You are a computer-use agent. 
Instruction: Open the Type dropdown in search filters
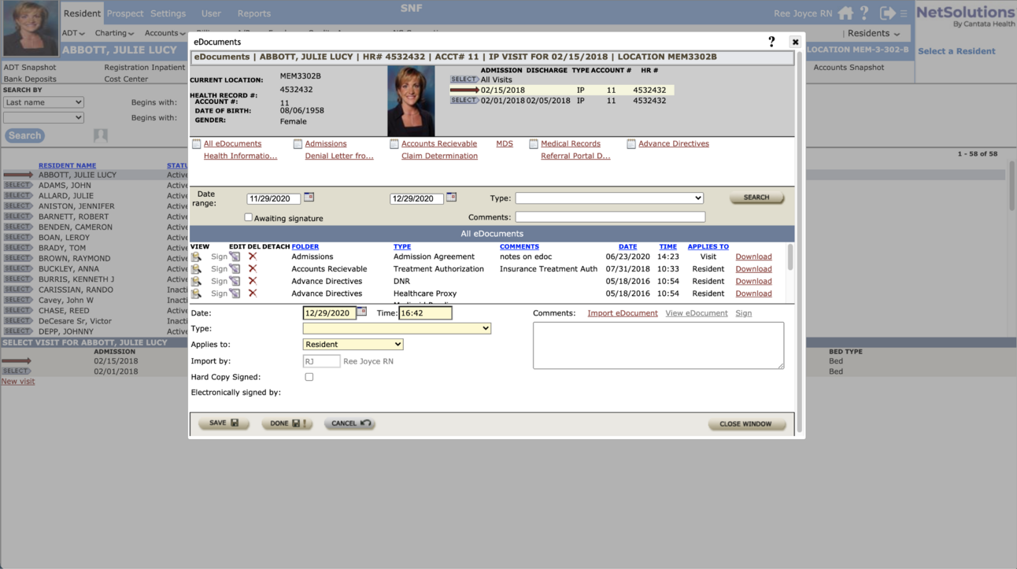point(608,198)
